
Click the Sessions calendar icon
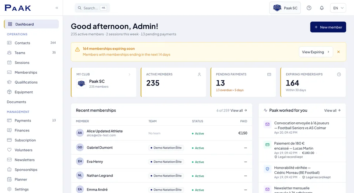point(9,63)
